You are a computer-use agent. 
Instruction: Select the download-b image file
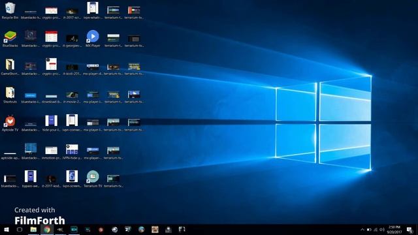(51, 98)
